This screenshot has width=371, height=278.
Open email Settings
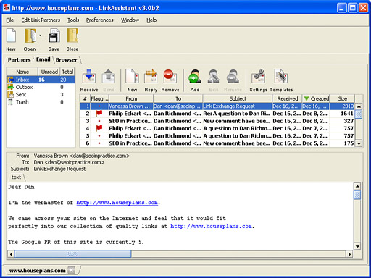tap(258, 77)
